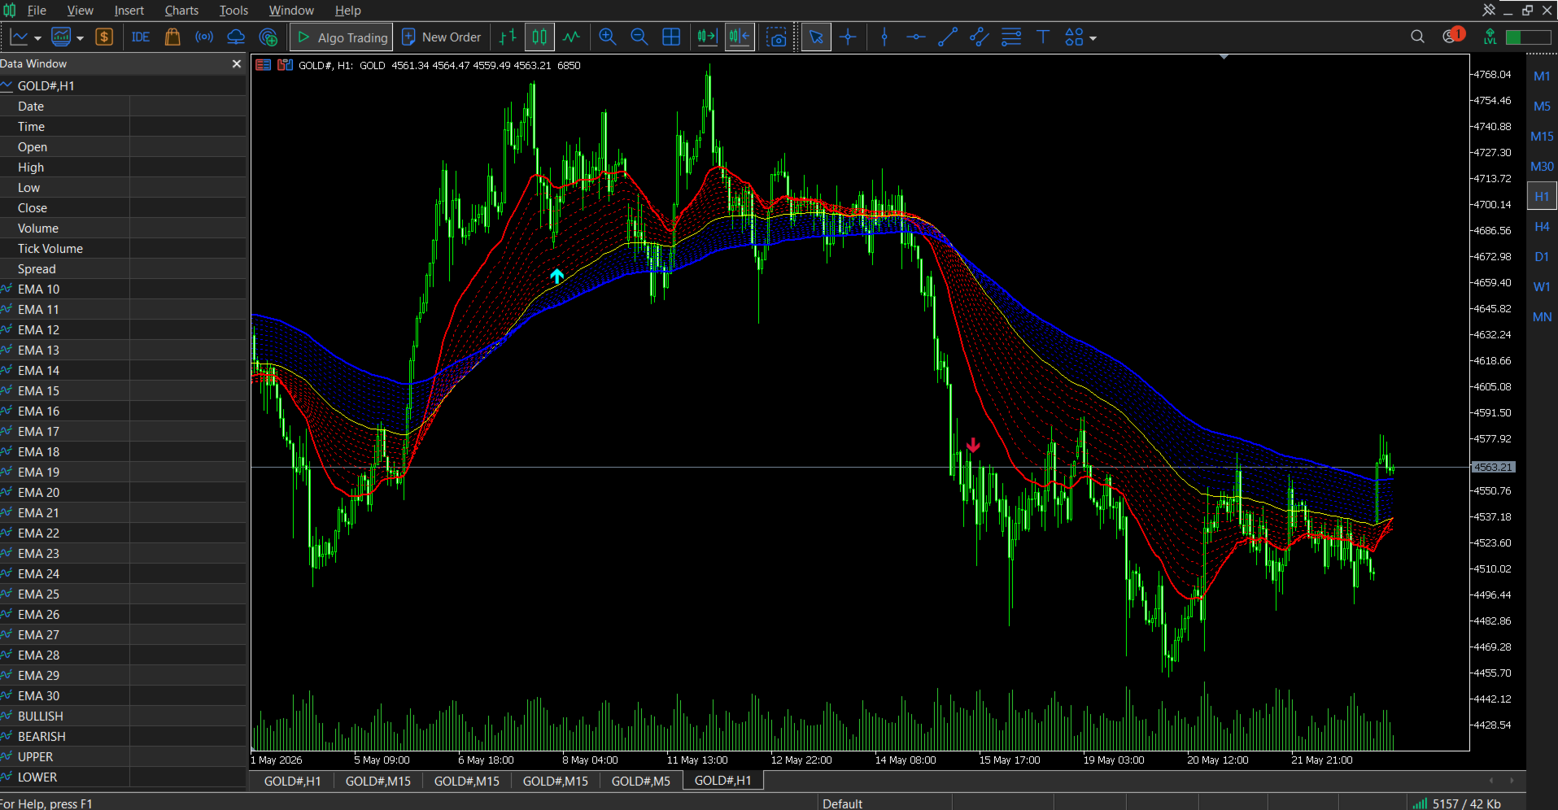Switch to H4 timeframe
The image size is (1558, 810).
[1542, 226]
